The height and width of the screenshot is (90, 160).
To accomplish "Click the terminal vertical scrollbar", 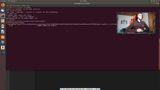I will (159, 54).
